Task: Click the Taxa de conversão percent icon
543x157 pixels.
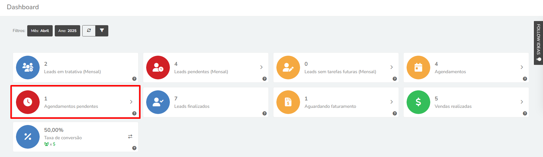Action: point(28,137)
